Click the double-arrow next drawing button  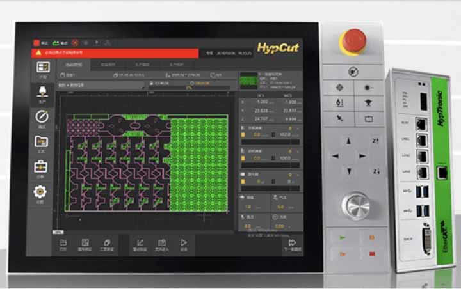[292, 242]
